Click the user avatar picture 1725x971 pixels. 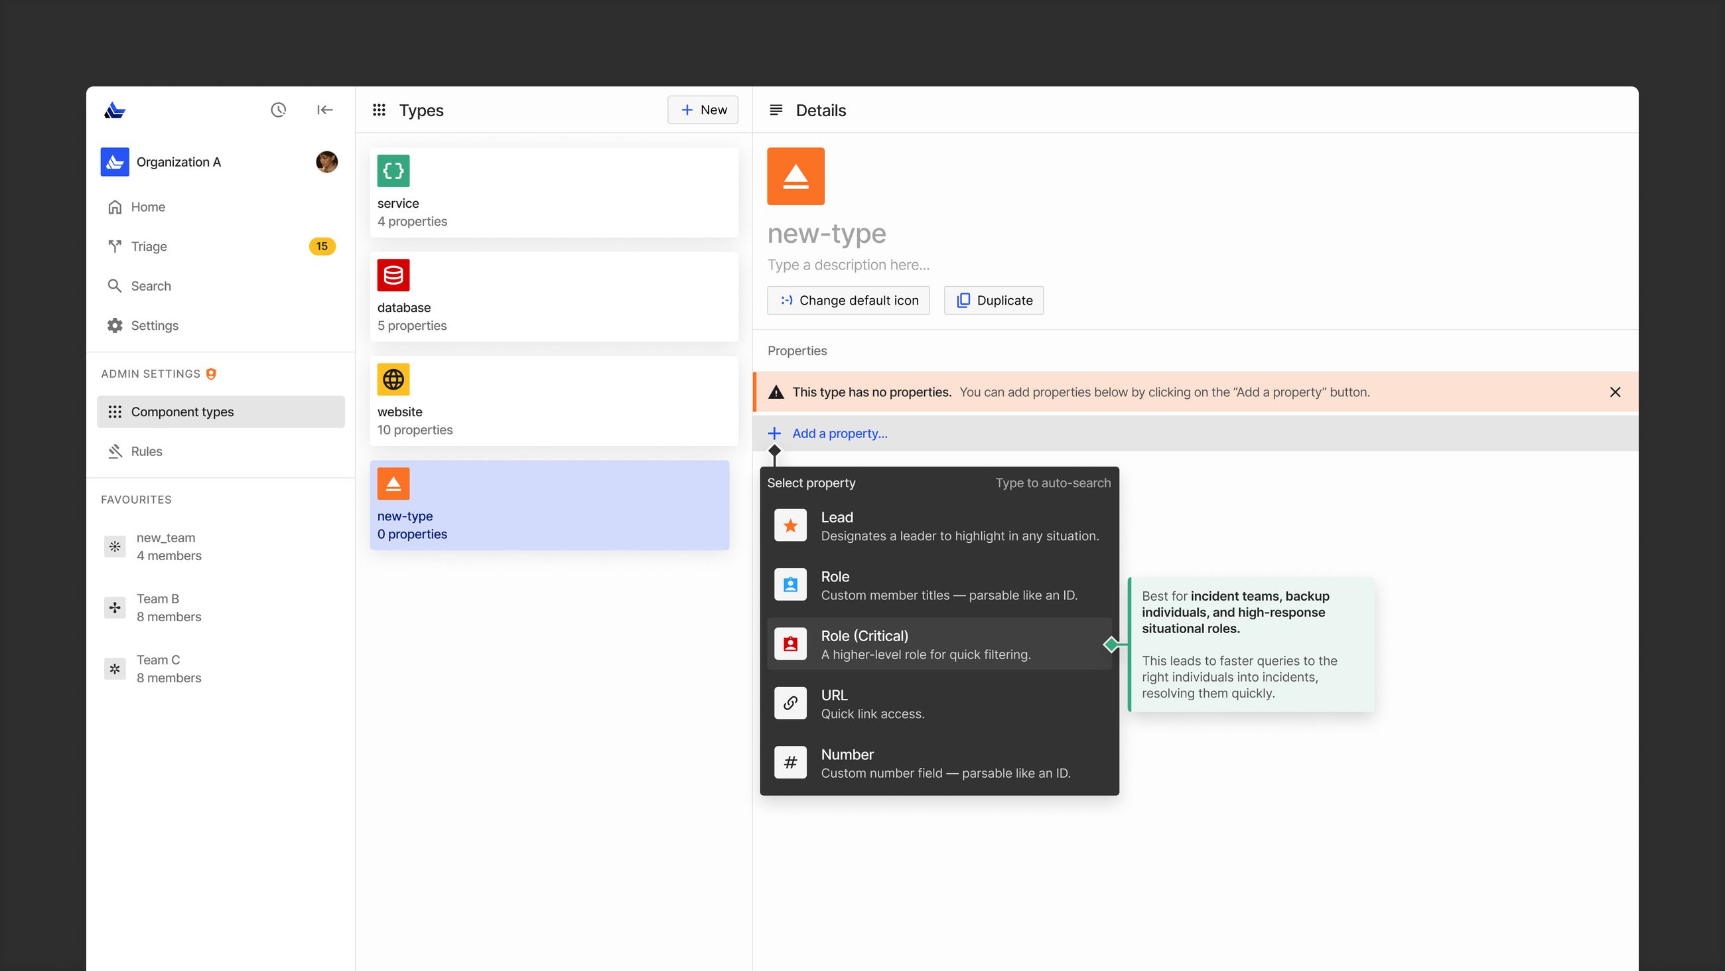coord(327,161)
